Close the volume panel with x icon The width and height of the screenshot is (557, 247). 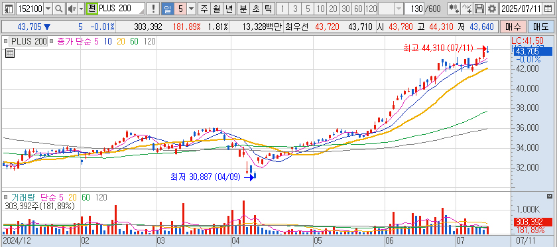tap(550, 196)
